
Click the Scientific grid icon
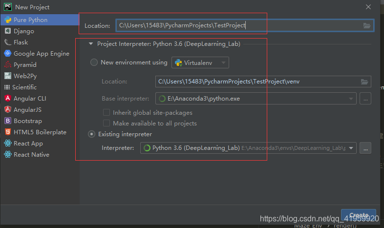pyautogui.click(x=7, y=87)
